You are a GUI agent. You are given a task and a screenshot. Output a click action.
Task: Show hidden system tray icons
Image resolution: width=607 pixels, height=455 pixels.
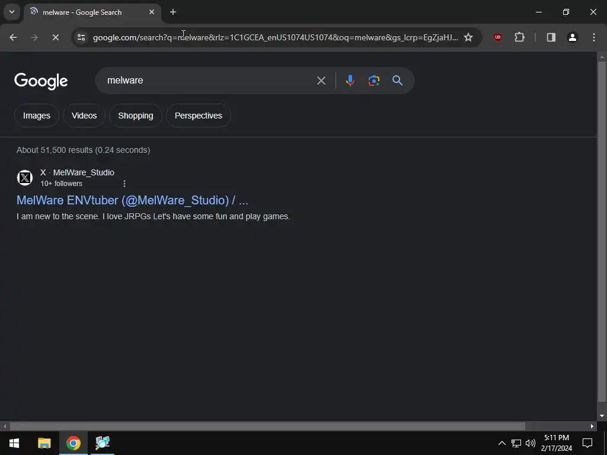coord(501,443)
